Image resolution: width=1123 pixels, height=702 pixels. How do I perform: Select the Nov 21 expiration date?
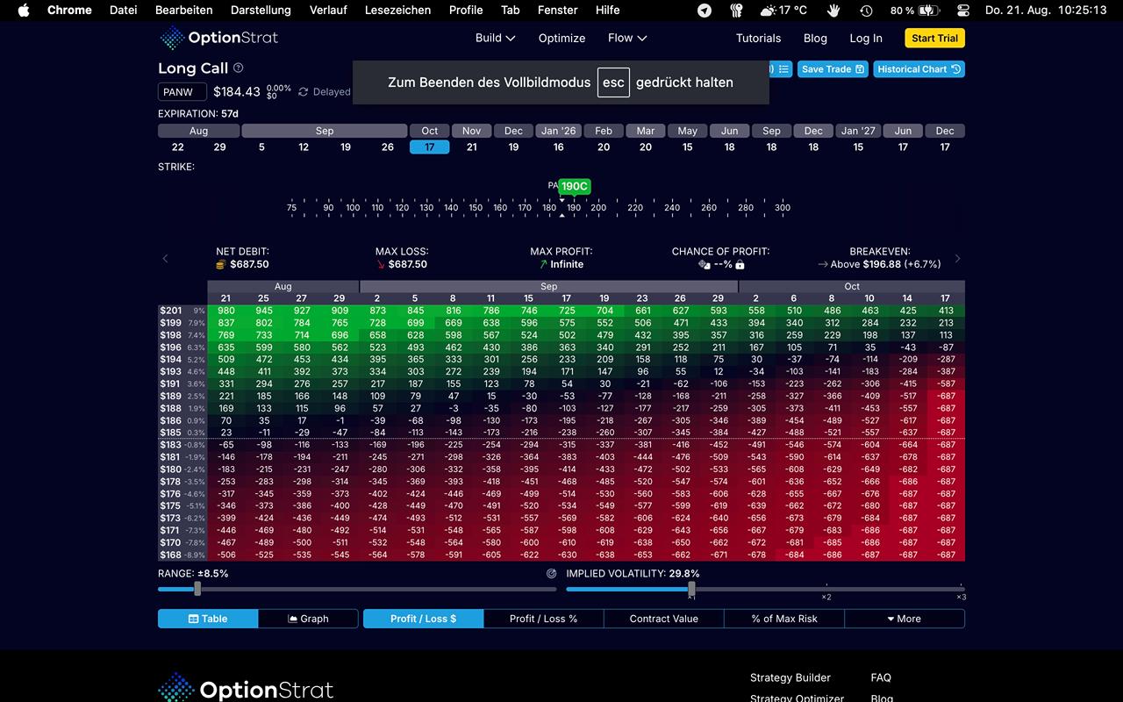pyautogui.click(x=471, y=147)
